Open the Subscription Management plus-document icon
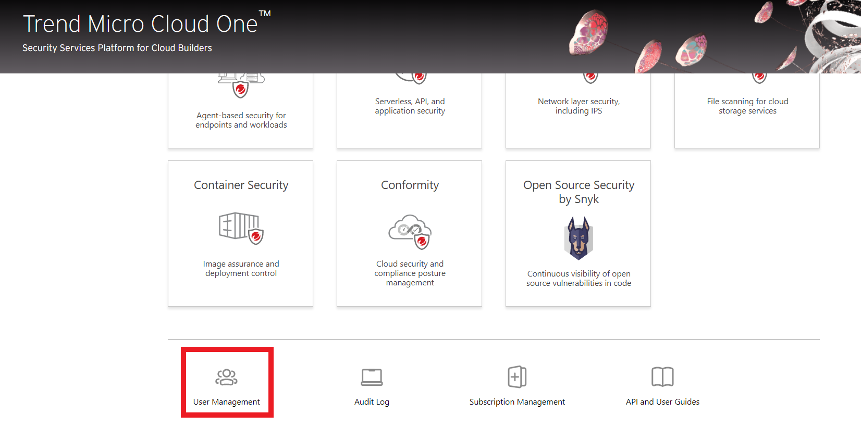Viewport: 861px width, 427px height. pyautogui.click(x=517, y=376)
